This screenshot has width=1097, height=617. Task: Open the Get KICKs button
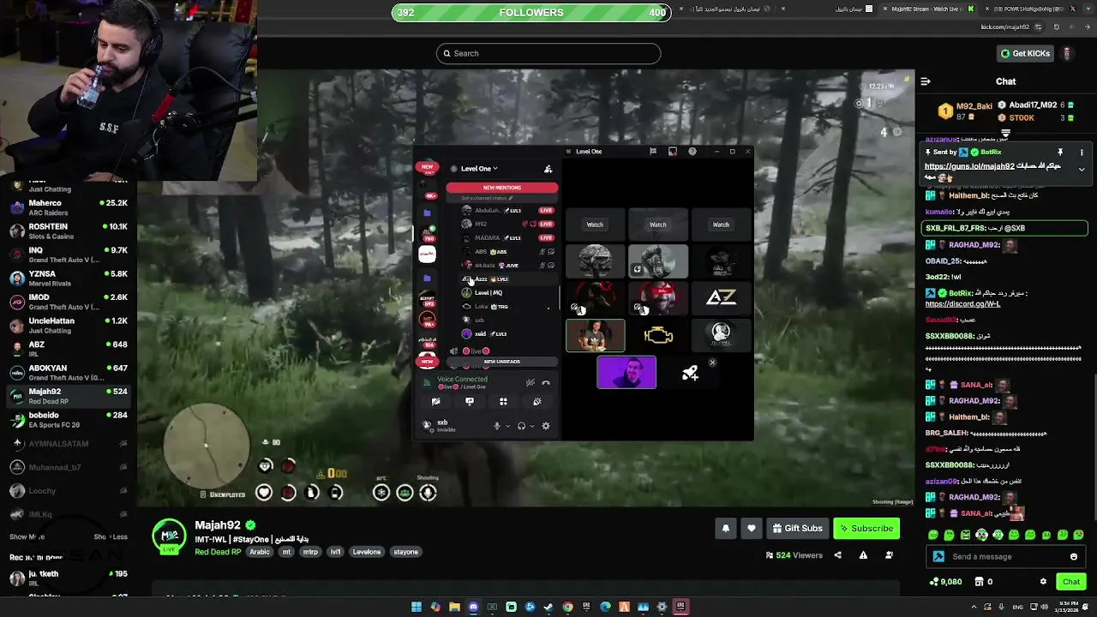tap(1025, 53)
